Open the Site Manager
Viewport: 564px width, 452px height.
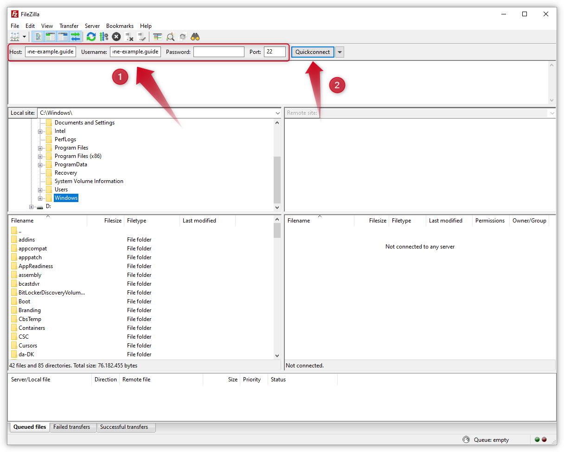(x=15, y=37)
